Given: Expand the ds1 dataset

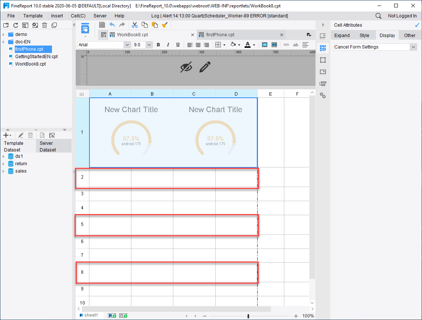Looking at the screenshot, I should (3, 156).
